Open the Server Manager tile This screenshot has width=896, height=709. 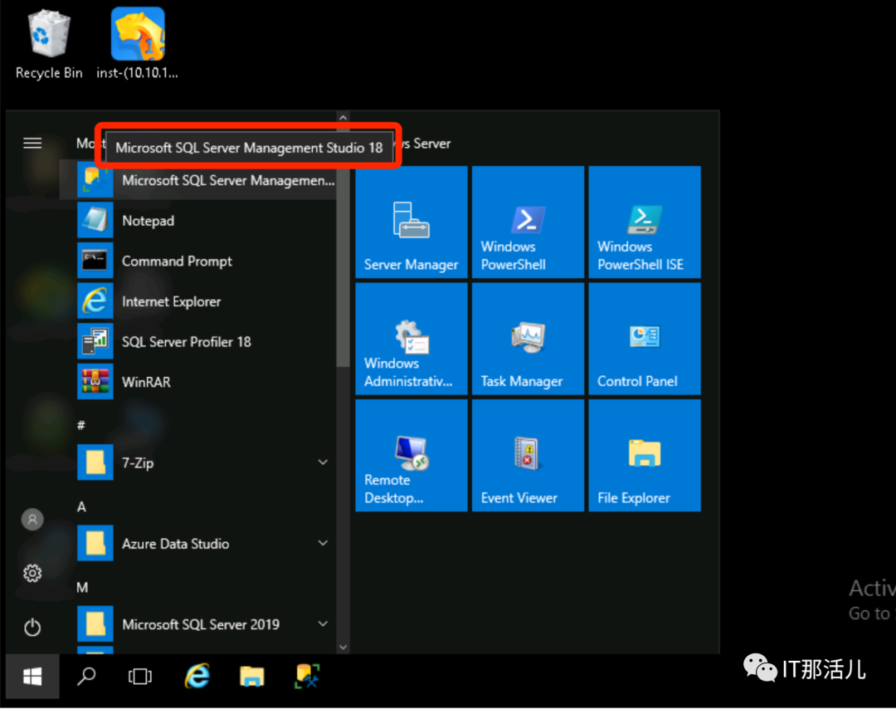[411, 222]
